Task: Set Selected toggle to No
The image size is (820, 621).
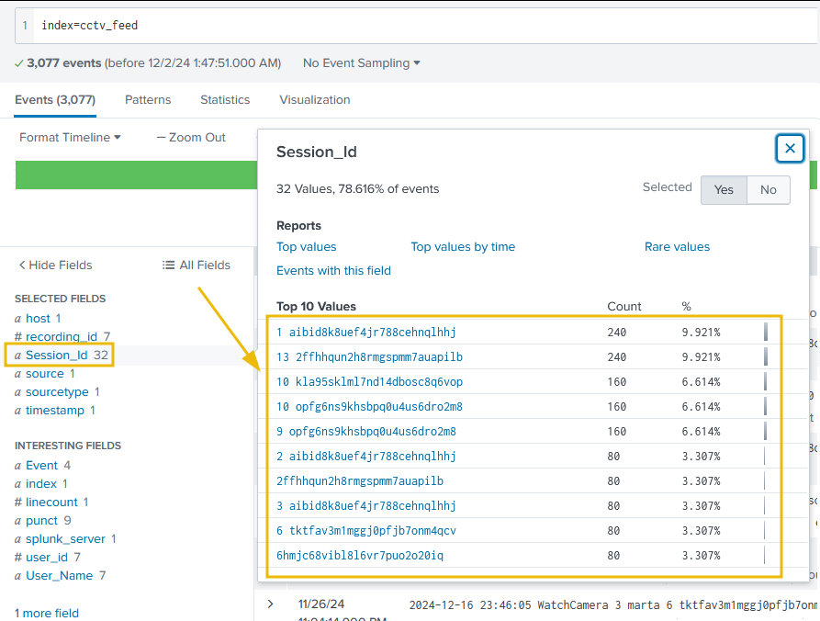Action: (x=768, y=190)
